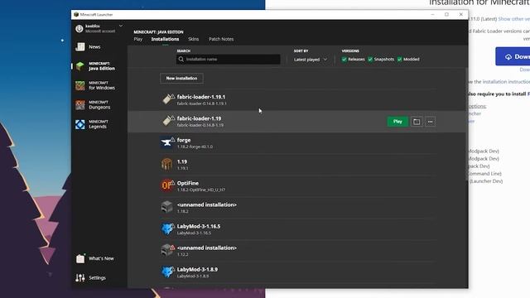This screenshot has width=530, height=298.
Task: Click the installation name search field
Action: [229, 59]
